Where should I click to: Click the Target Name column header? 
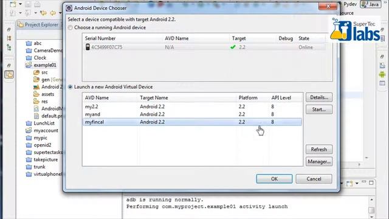[x=154, y=98]
